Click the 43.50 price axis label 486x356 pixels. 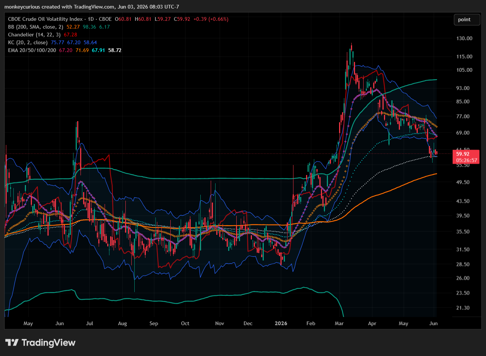(x=463, y=201)
